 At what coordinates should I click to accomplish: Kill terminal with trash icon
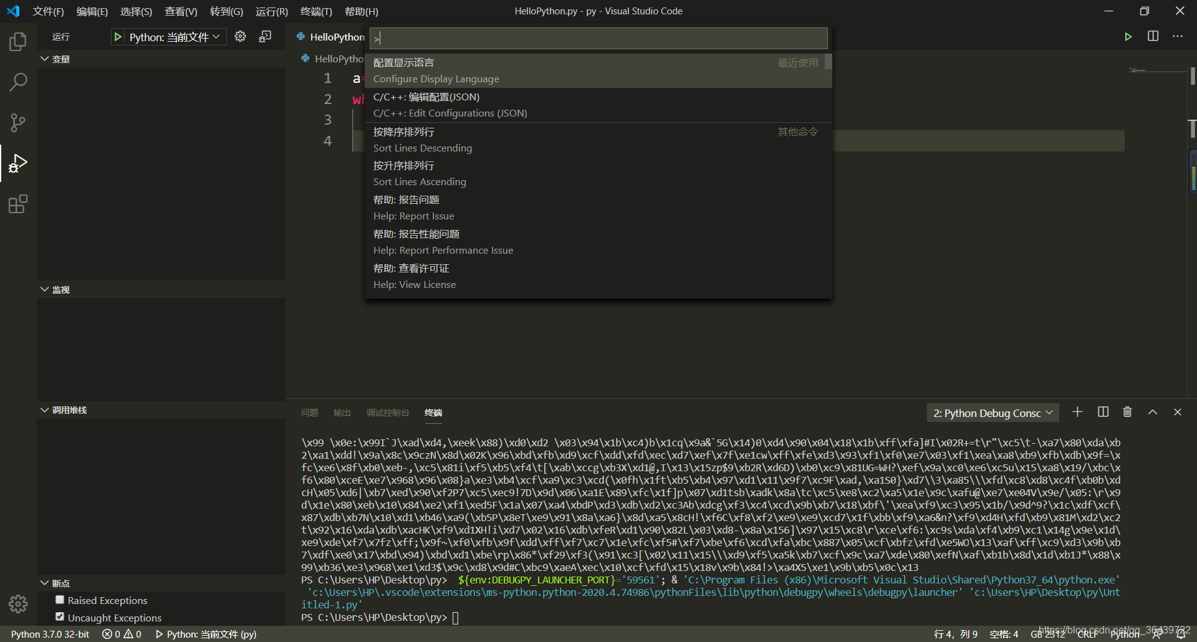click(1127, 412)
